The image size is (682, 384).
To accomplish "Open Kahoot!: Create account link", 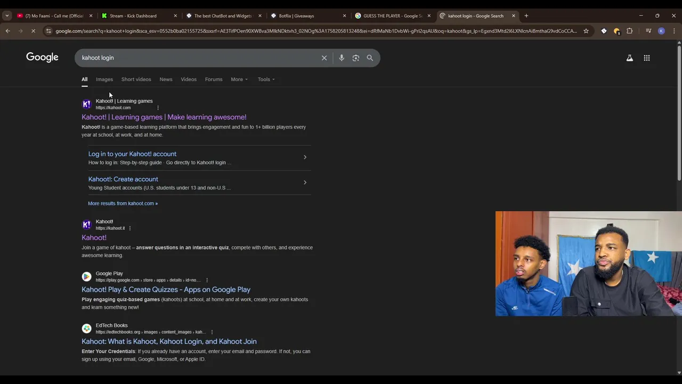I will pos(123,179).
